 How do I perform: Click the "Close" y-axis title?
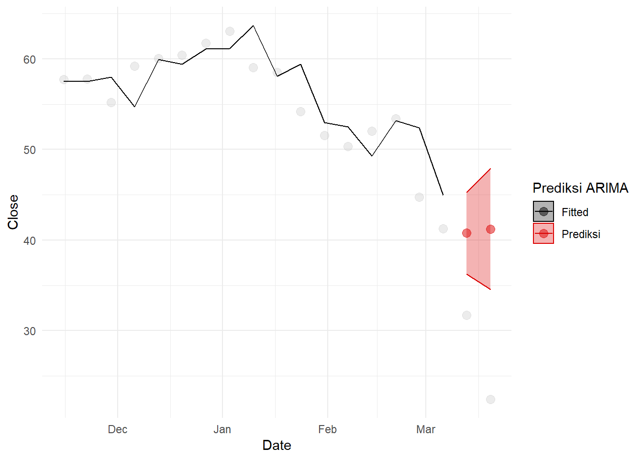click(x=13, y=212)
